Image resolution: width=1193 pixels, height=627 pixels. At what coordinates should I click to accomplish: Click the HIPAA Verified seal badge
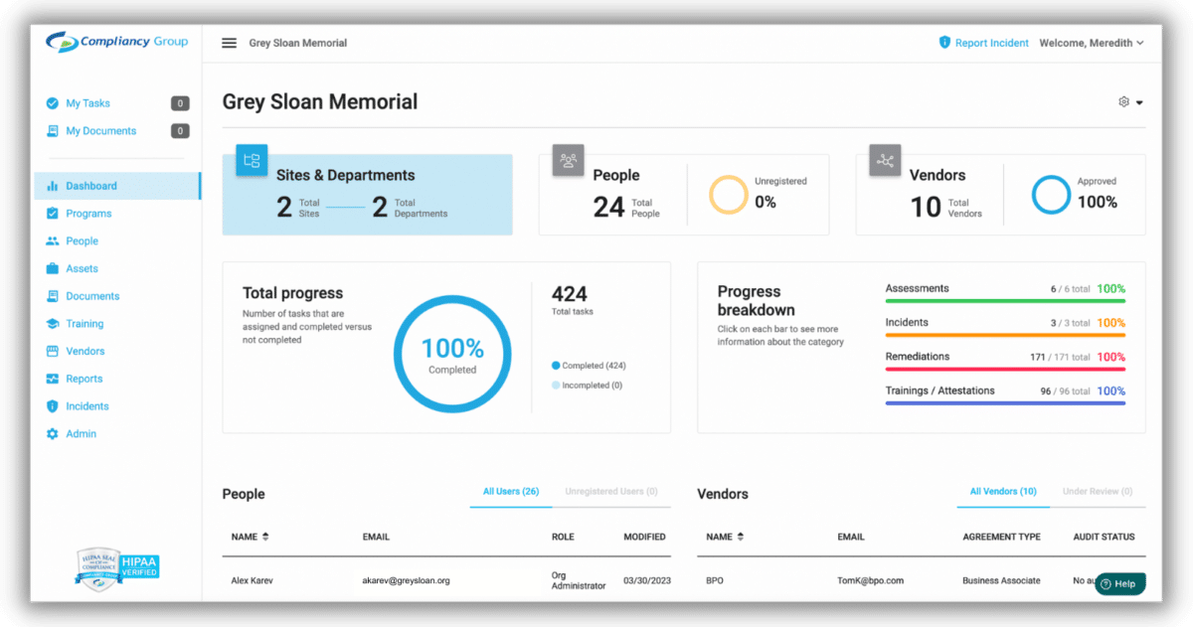click(118, 568)
